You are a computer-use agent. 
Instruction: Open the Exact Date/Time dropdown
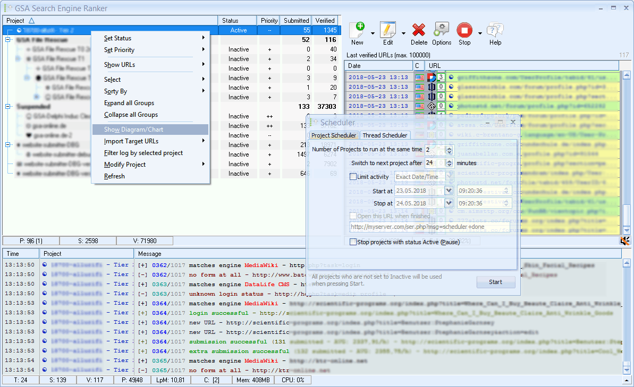[450, 176]
